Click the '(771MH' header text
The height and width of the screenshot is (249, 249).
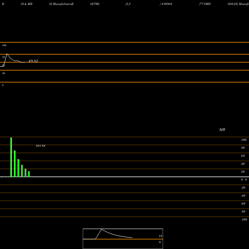point(205,4)
